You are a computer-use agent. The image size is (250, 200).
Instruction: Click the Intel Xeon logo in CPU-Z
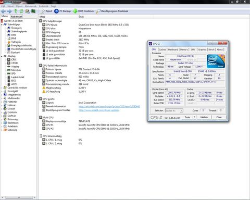216,61
